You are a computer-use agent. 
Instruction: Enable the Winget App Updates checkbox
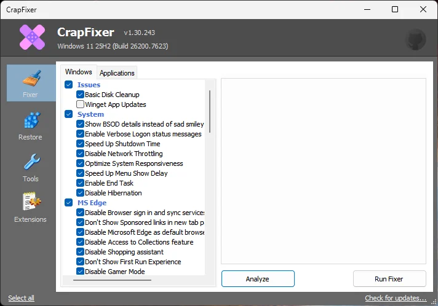point(81,104)
